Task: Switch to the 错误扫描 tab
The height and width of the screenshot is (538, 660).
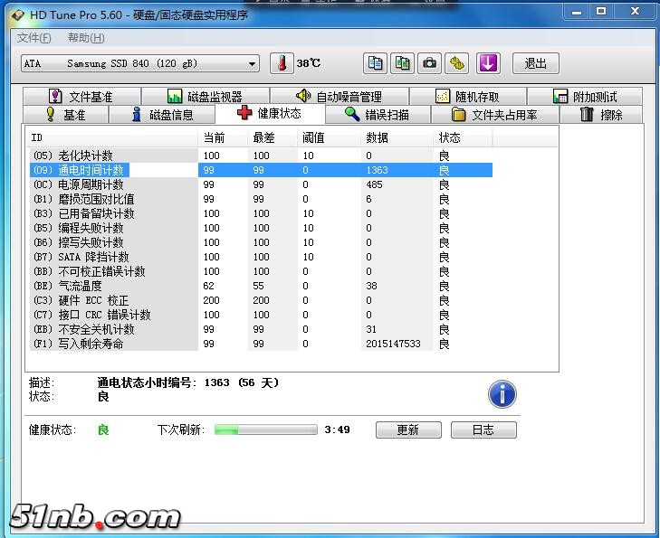Action: (x=377, y=115)
